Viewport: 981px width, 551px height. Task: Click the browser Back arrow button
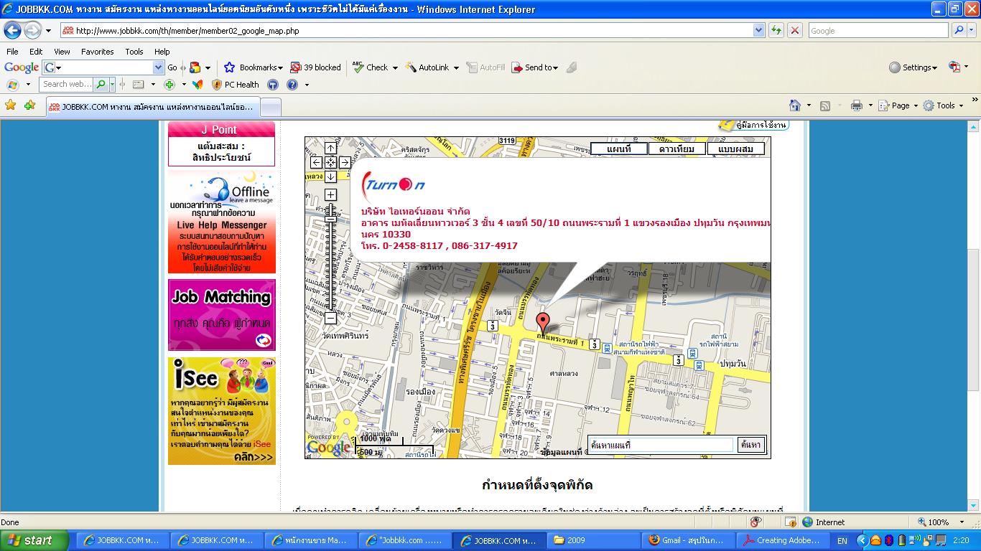[12, 31]
